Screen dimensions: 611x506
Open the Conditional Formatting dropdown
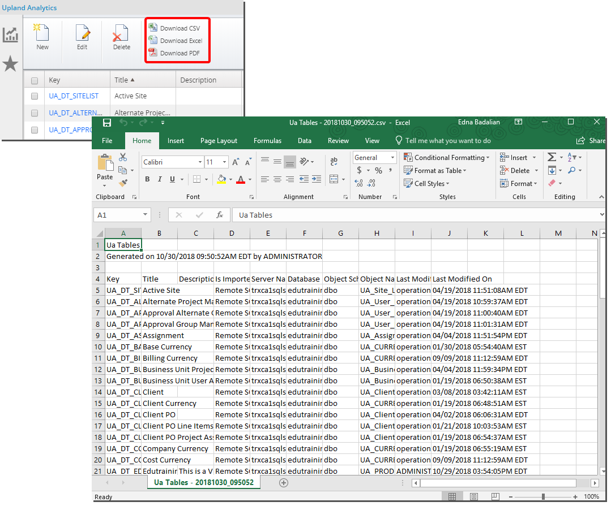tap(447, 158)
